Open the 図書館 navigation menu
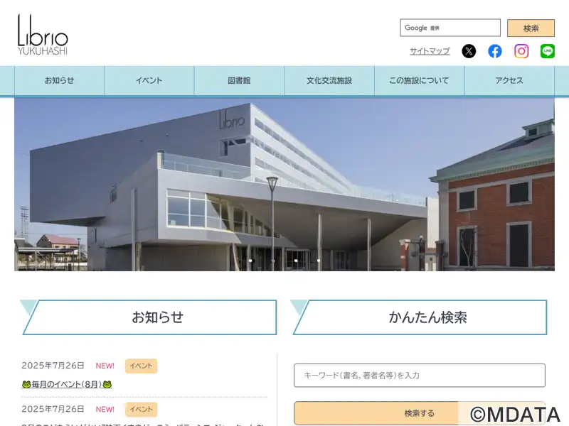Viewport: 569px width, 426px height. pos(239,80)
